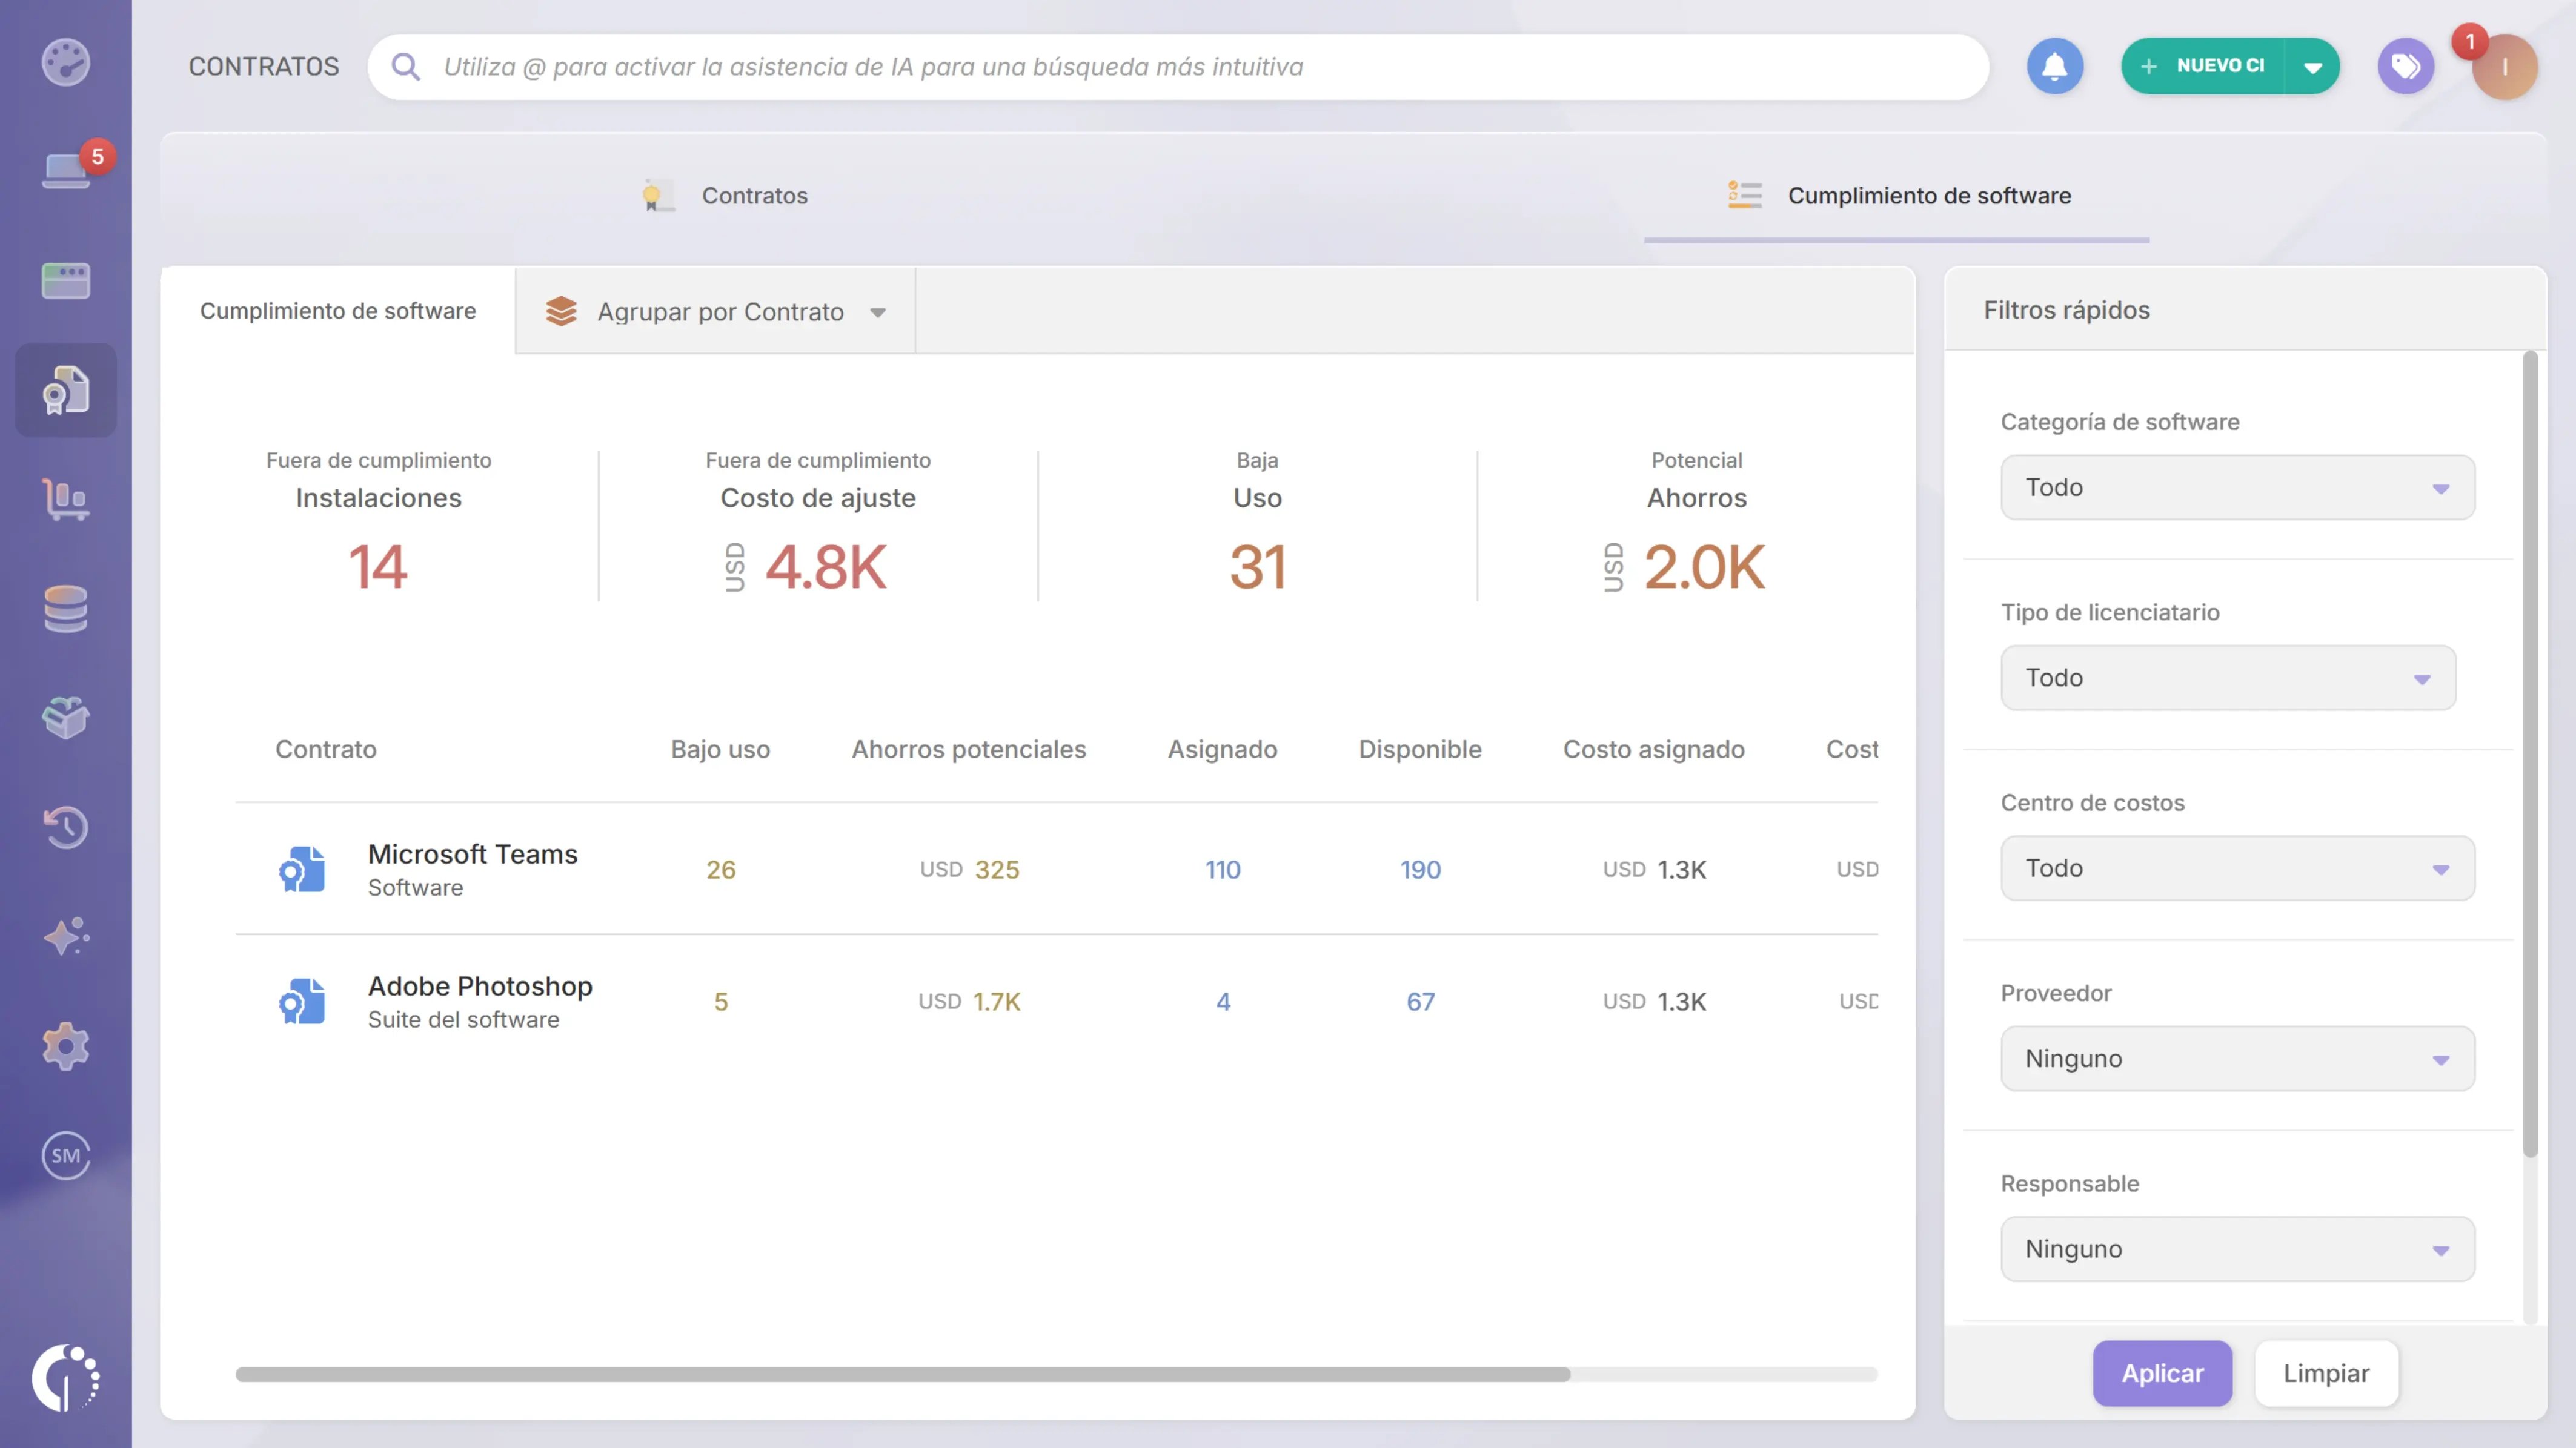Open the notifications bell
The image size is (2576, 1448).
(x=2054, y=66)
